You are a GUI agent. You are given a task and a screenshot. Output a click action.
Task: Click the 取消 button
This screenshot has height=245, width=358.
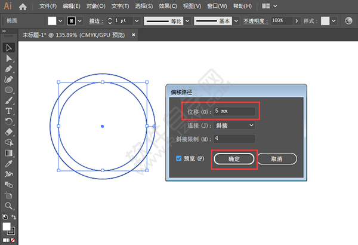coord(277,159)
